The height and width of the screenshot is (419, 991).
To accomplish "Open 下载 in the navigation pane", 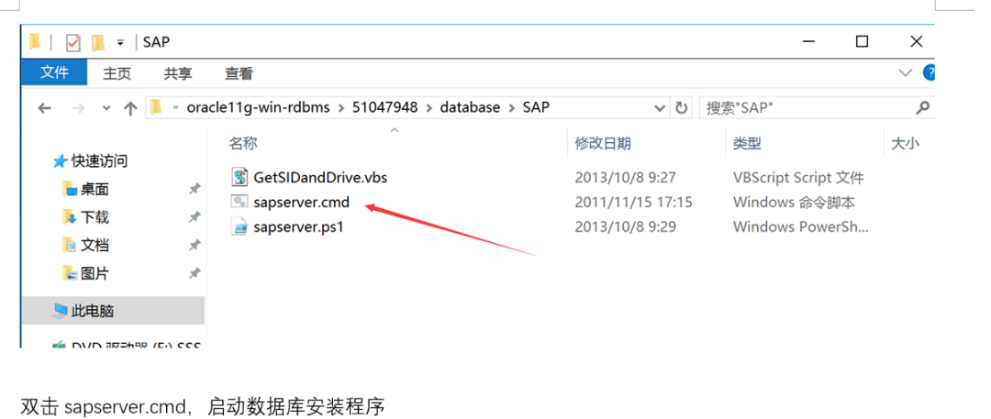I will coord(95,217).
